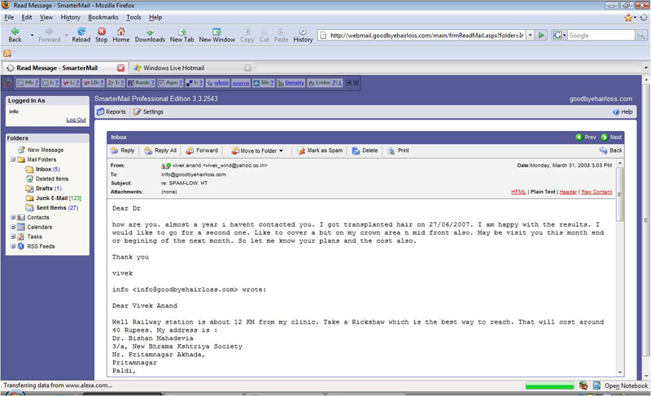Click the Home toolbar icon
The width and height of the screenshot is (651, 396).
(x=121, y=34)
